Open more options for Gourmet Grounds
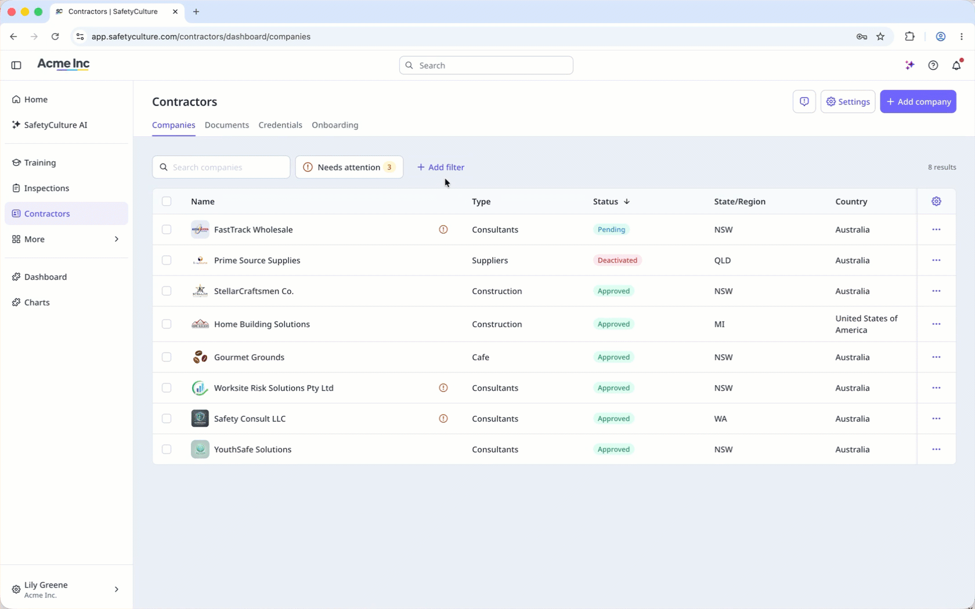The width and height of the screenshot is (975, 609). tap(936, 357)
